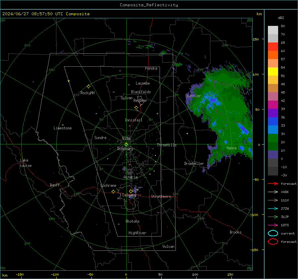298x279 pixels.
Task: Click the Sundre city label
Action: tap(100, 137)
